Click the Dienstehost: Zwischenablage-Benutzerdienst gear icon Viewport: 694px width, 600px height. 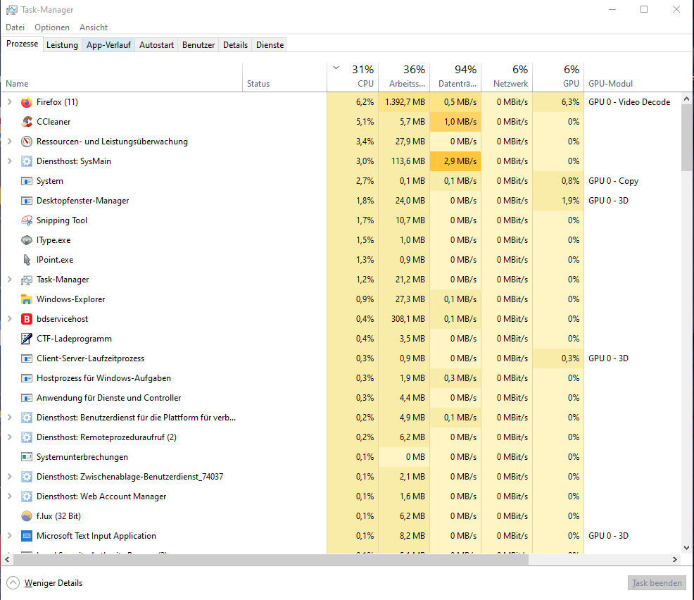pyautogui.click(x=27, y=477)
